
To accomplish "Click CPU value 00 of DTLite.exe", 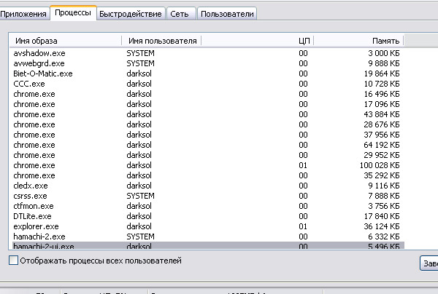I will [303, 216].
